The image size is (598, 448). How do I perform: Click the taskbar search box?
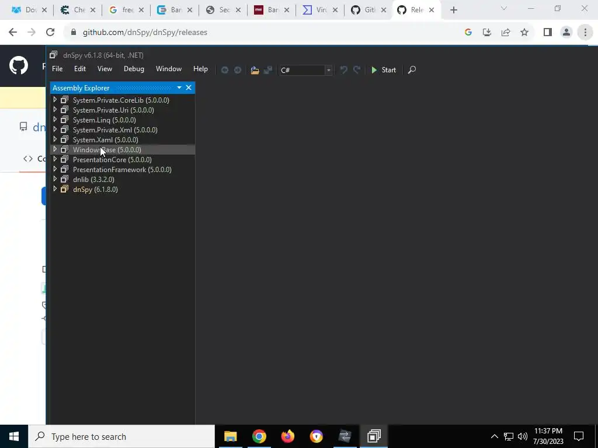[x=121, y=436]
